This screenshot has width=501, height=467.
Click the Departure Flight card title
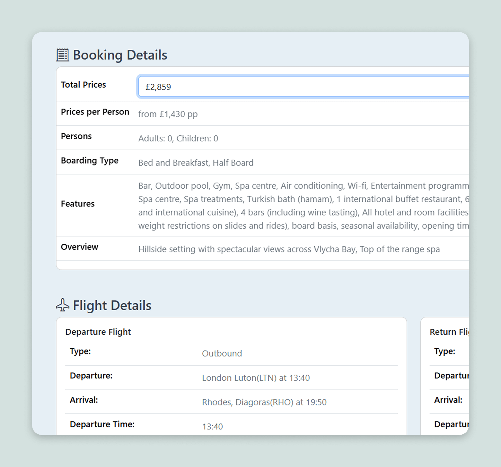(x=98, y=332)
